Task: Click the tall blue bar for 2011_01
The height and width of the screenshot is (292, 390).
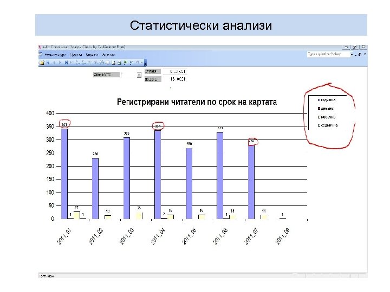Action: coord(64,174)
